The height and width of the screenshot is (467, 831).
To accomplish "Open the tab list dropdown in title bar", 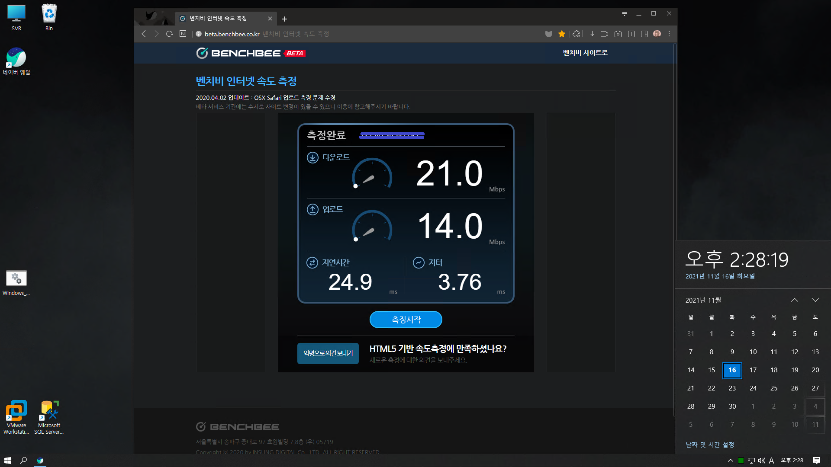I will click(x=624, y=13).
